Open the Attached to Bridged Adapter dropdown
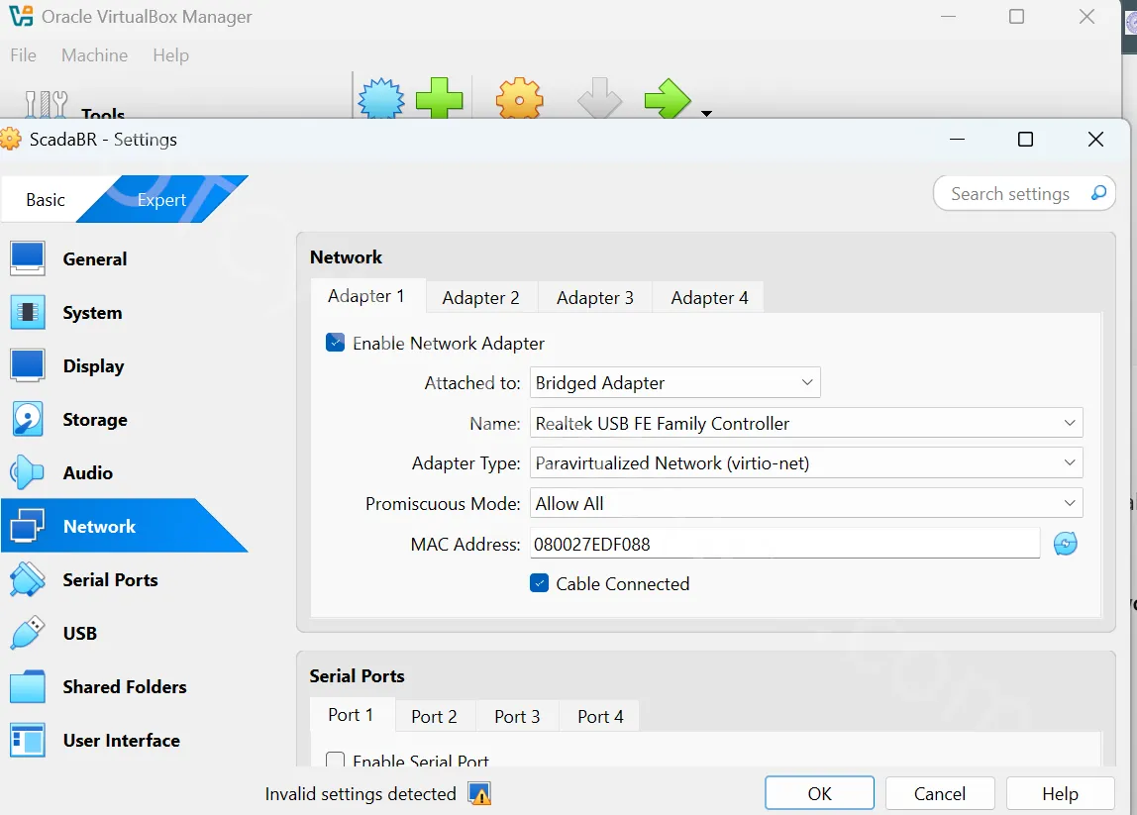The width and height of the screenshot is (1137, 815). click(675, 382)
